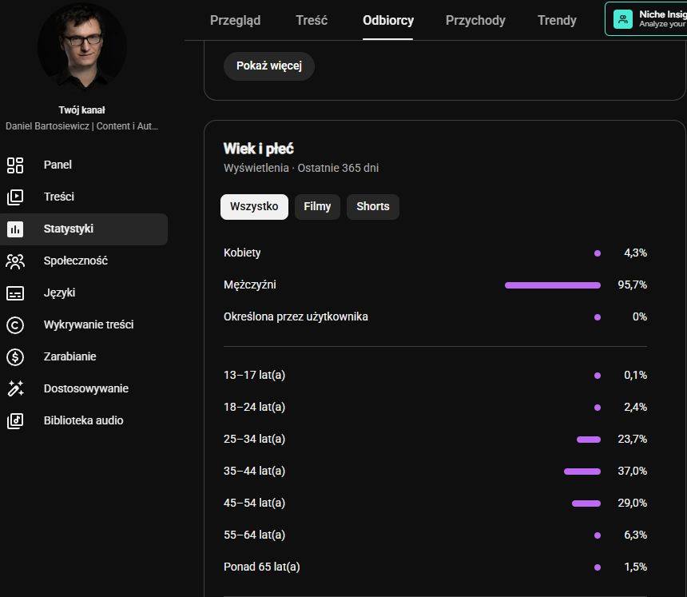Open Zarabianie sidebar entry label
The image size is (687, 597).
click(x=69, y=356)
